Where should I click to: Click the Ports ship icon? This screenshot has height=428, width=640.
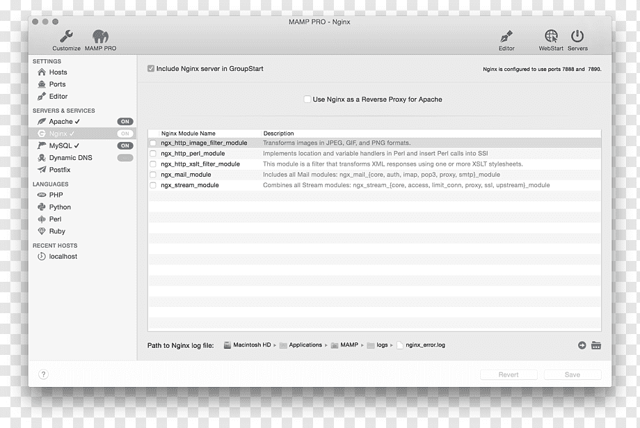[x=42, y=84]
